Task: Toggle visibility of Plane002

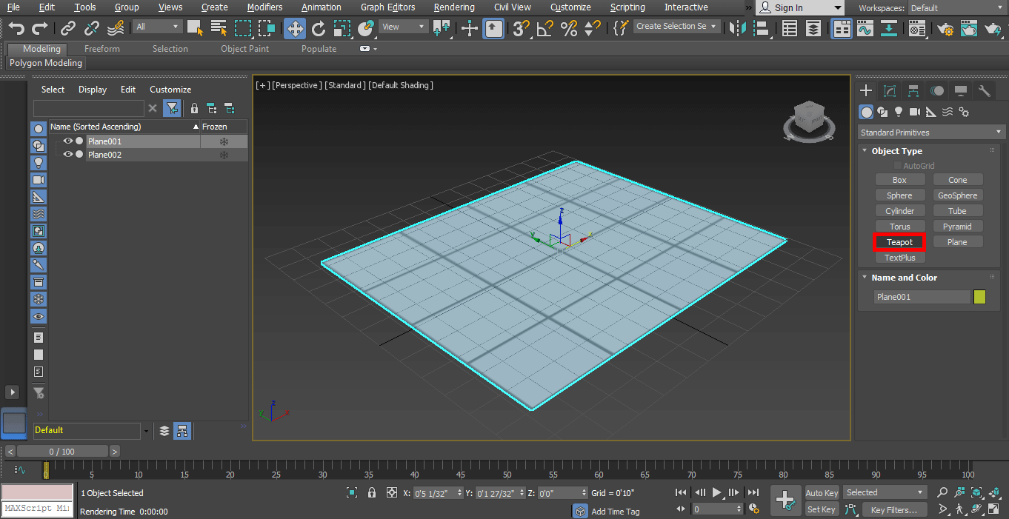Action: pos(67,155)
